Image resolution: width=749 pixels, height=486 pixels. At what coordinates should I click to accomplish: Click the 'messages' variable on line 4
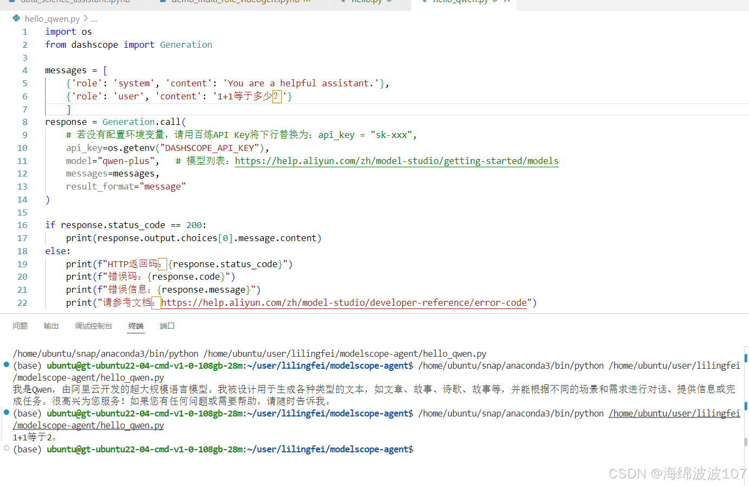coord(66,70)
